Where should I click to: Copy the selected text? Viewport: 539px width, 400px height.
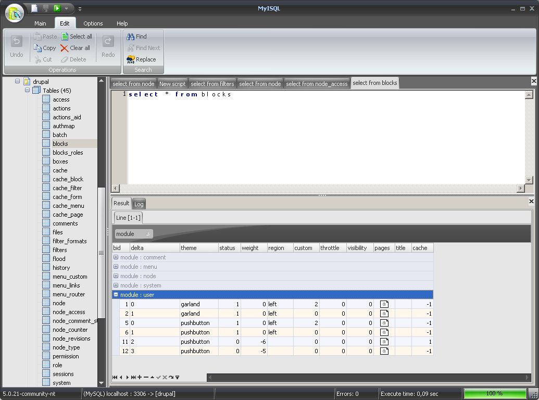45,48
